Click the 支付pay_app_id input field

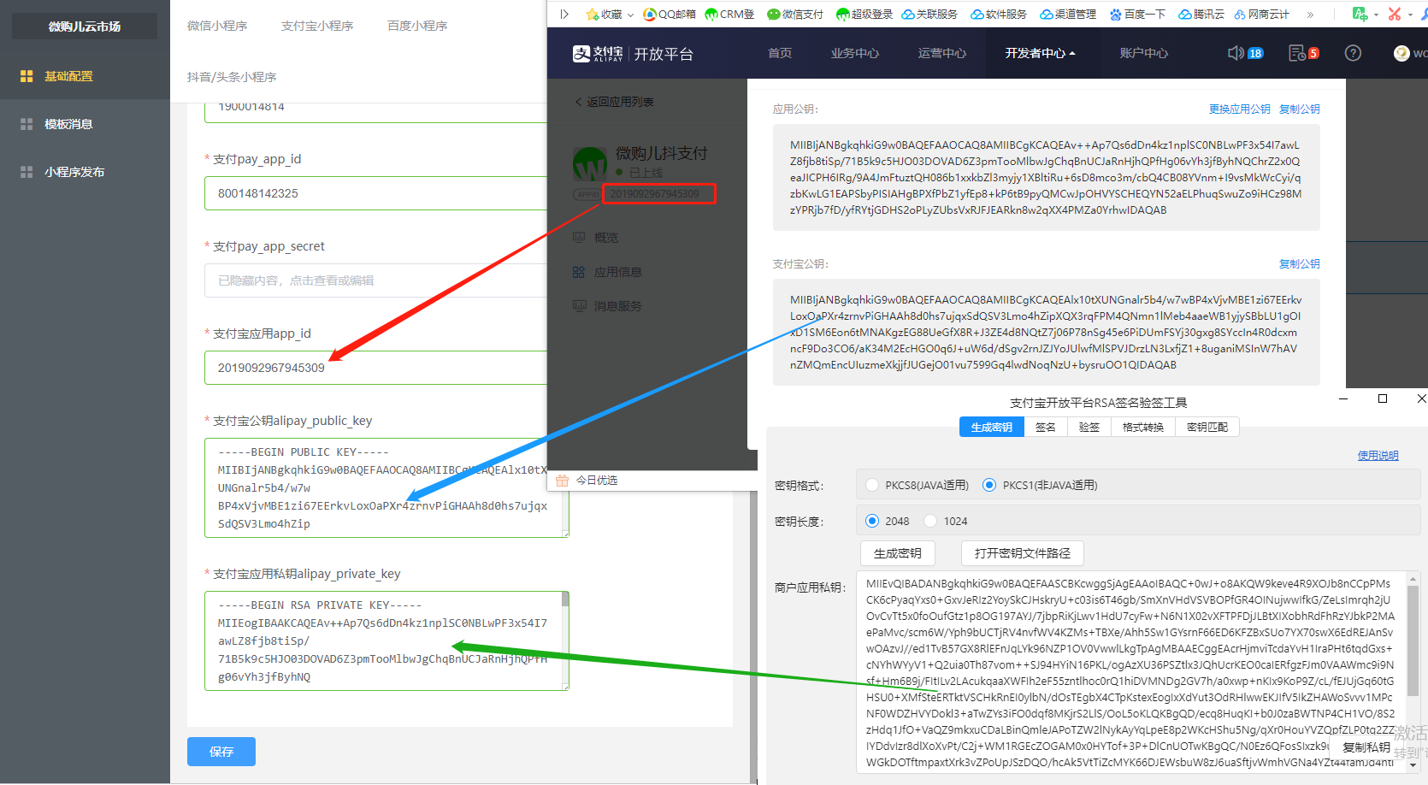376,193
